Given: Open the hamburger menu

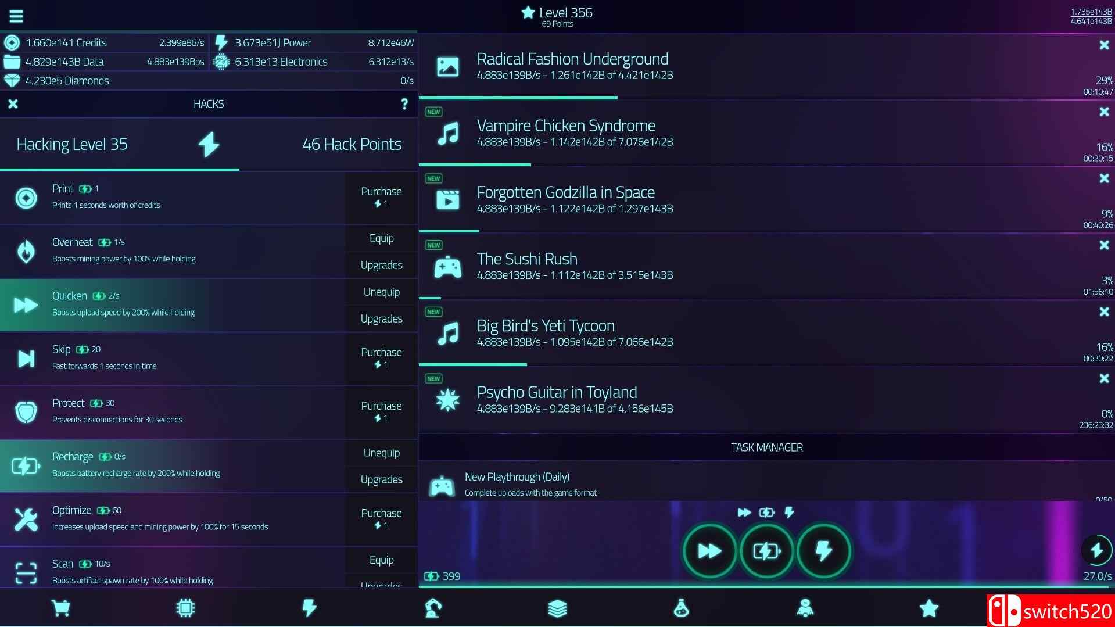Looking at the screenshot, I should [16, 16].
